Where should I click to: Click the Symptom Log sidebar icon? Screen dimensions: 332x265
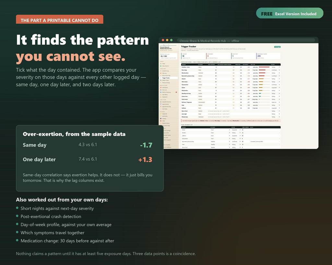point(161,71)
